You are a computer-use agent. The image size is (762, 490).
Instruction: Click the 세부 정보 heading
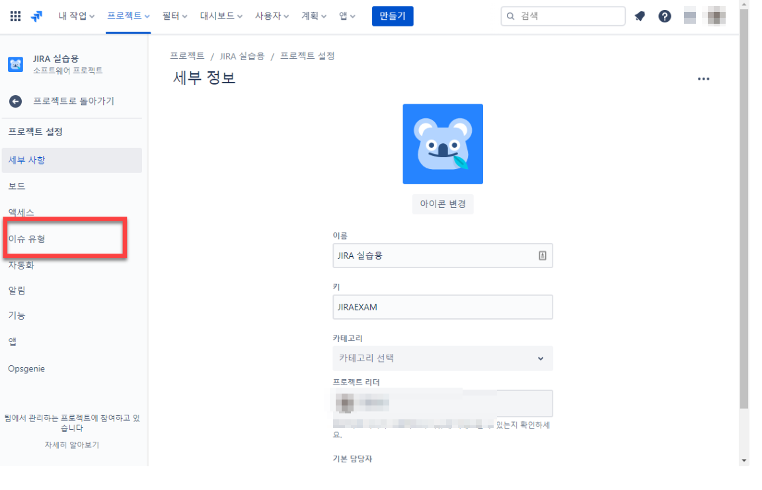204,78
